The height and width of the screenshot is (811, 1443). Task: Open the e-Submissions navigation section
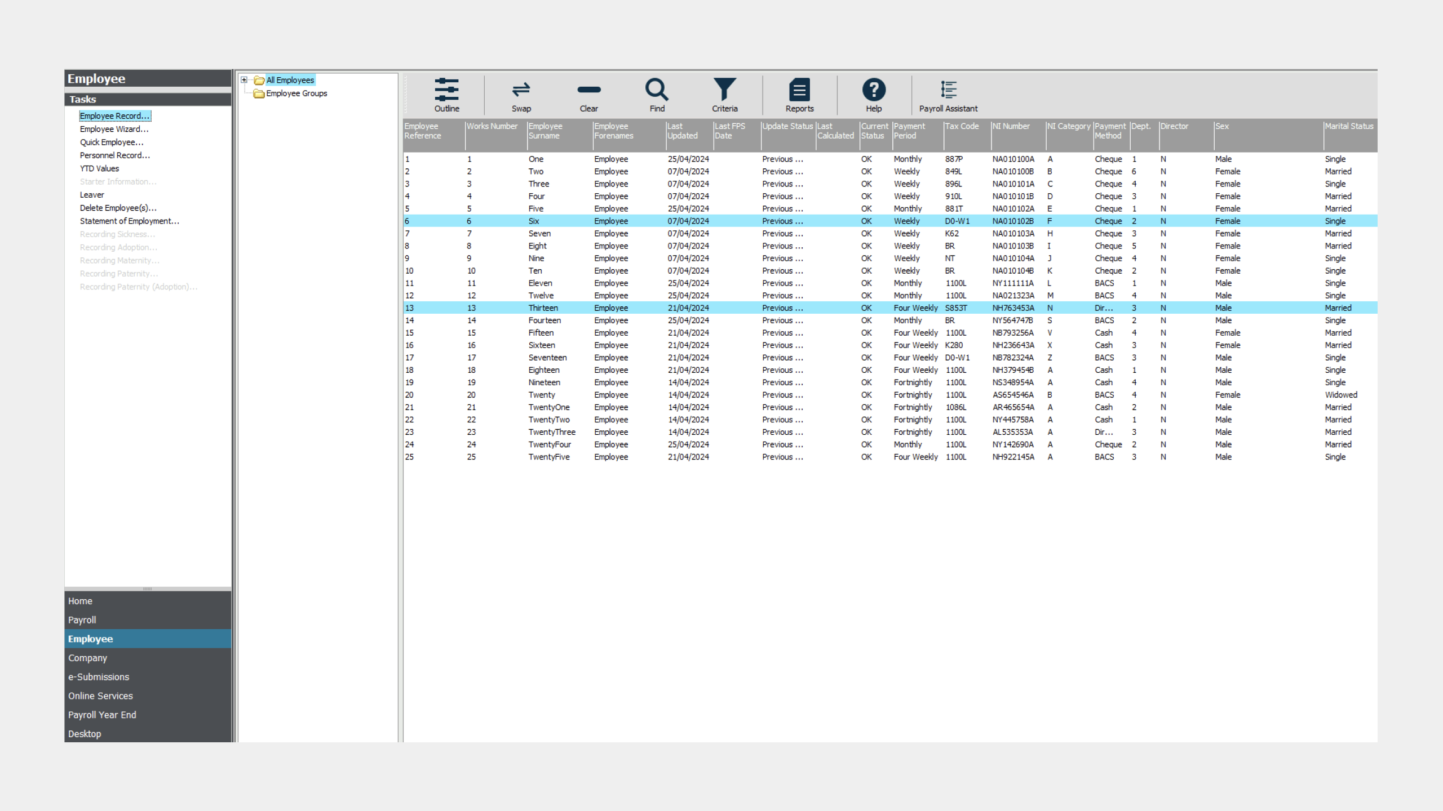tap(99, 676)
